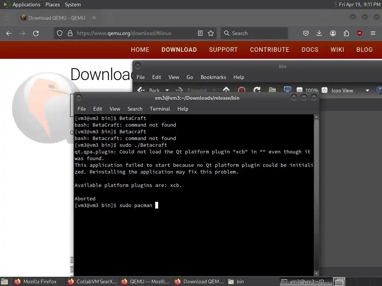
Task: Open View menu in terminal window
Action: point(115,109)
